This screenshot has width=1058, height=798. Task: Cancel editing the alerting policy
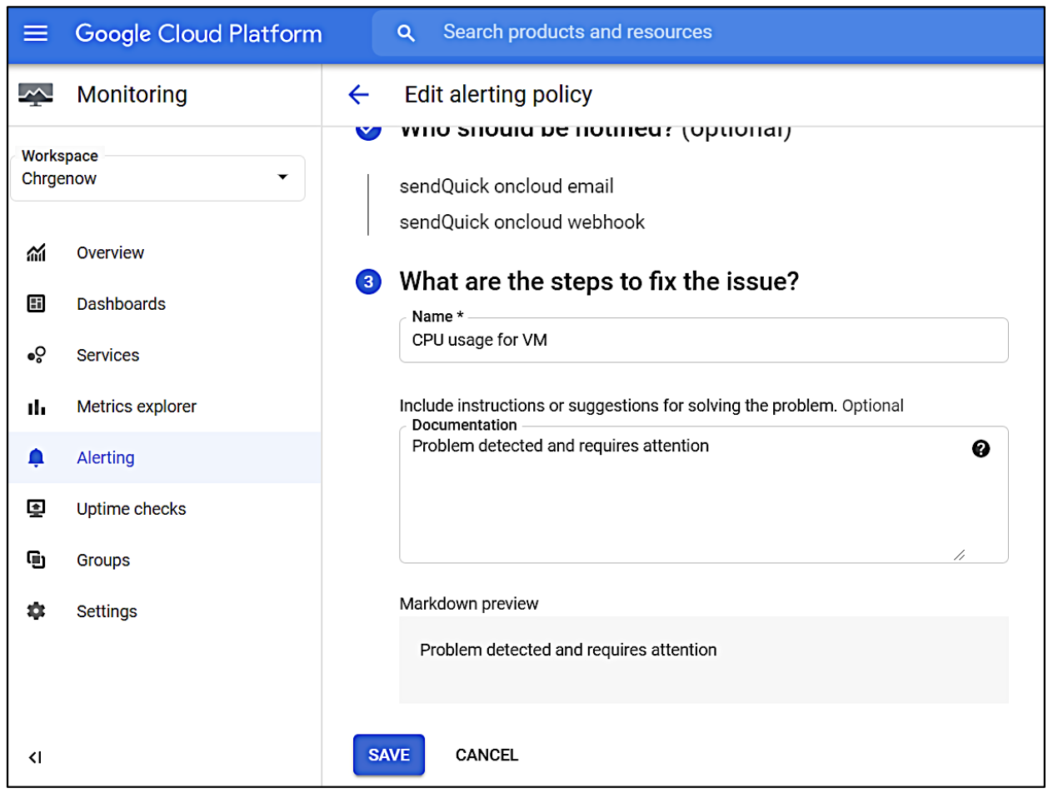tap(487, 755)
